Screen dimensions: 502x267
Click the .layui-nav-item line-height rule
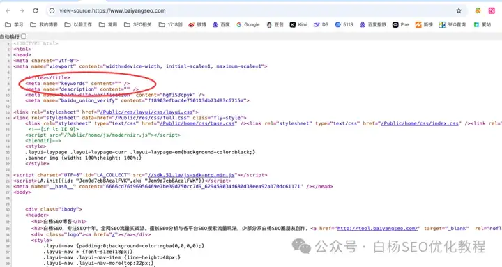[x=112, y=257]
